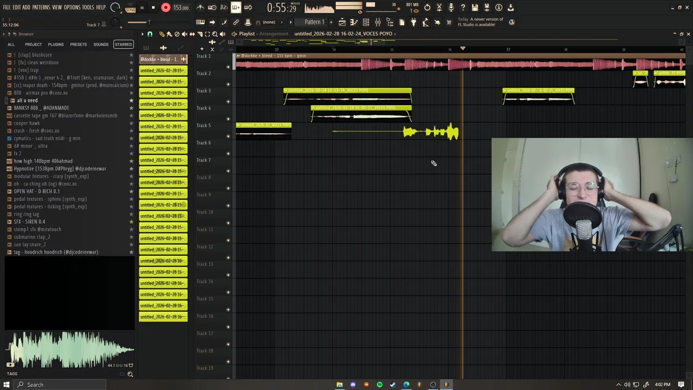Open the PATTERNS menu
This screenshot has height=390, width=693.
(x=41, y=8)
